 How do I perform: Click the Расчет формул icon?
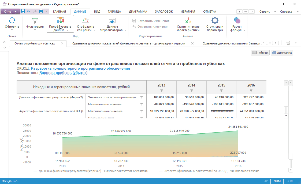(x=237, y=21)
